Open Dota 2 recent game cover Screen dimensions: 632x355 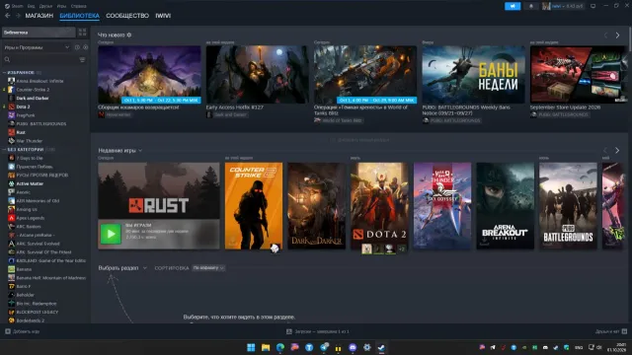(379, 206)
